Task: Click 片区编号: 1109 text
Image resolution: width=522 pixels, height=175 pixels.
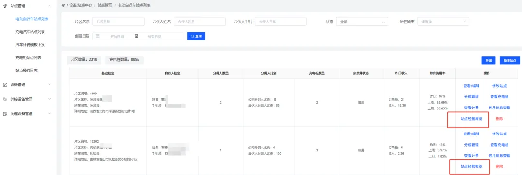Action: point(86,94)
